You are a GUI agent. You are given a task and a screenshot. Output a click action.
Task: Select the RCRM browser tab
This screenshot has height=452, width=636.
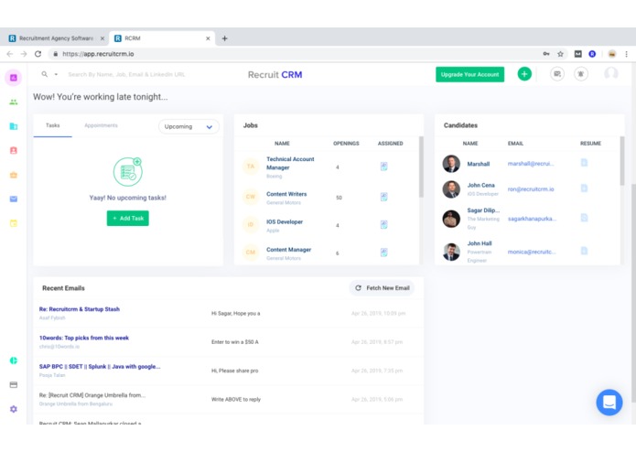[162, 38]
